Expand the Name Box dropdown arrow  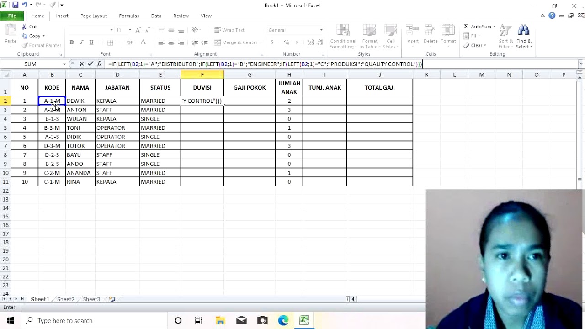coord(64,64)
